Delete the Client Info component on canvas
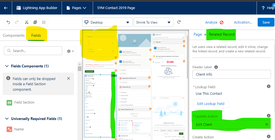Viewport: 275px width, 140px height. (115, 76)
